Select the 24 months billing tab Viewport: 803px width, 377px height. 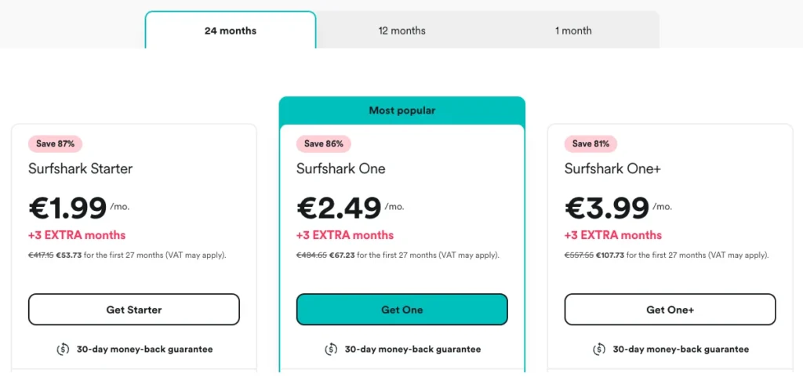tap(231, 31)
